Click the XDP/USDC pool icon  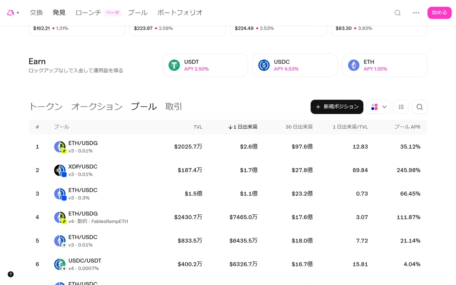(60, 171)
